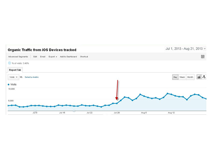Click the Visits legend dot
Image resolution: width=212 pixels, height=159 pixels.
tap(9, 85)
